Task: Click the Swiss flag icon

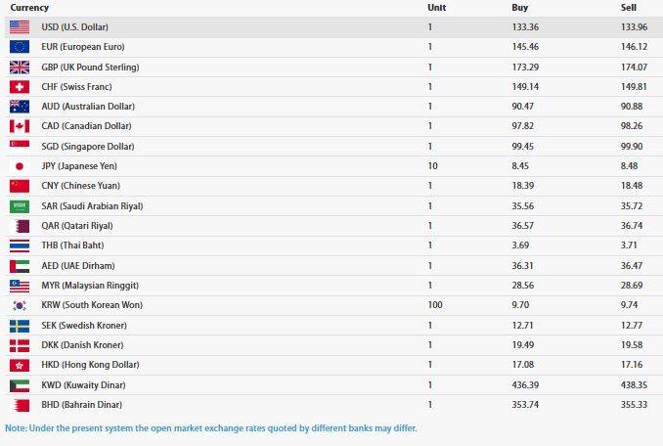Action: (20, 87)
